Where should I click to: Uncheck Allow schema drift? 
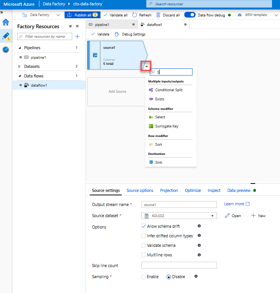click(x=144, y=226)
